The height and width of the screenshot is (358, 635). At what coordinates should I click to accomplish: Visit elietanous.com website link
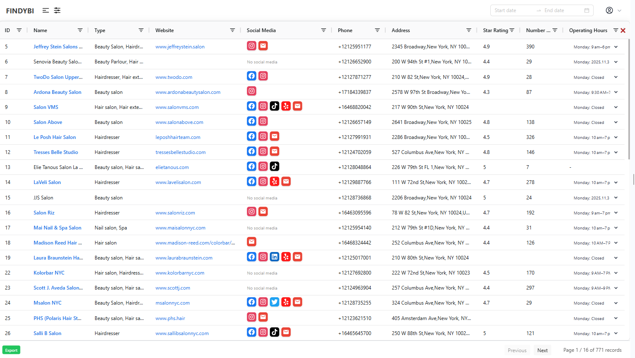pos(172,167)
